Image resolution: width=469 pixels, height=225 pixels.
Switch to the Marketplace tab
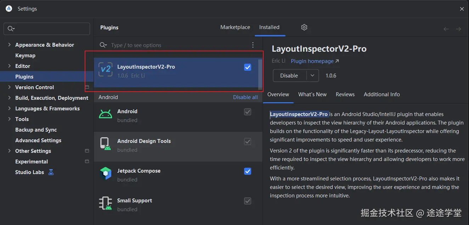[235, 27]
